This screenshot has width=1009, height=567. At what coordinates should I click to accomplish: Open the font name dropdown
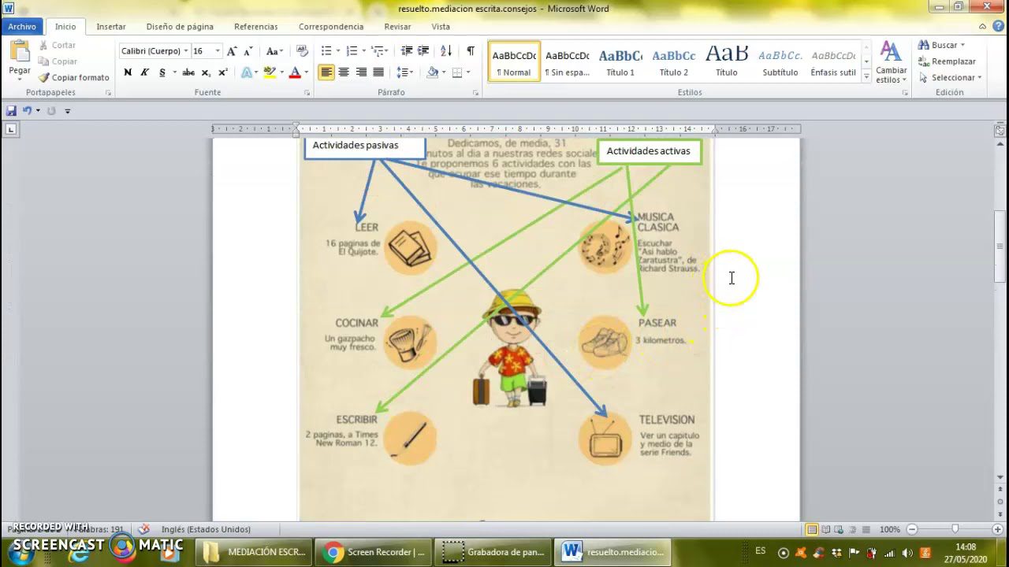(186, 51)
